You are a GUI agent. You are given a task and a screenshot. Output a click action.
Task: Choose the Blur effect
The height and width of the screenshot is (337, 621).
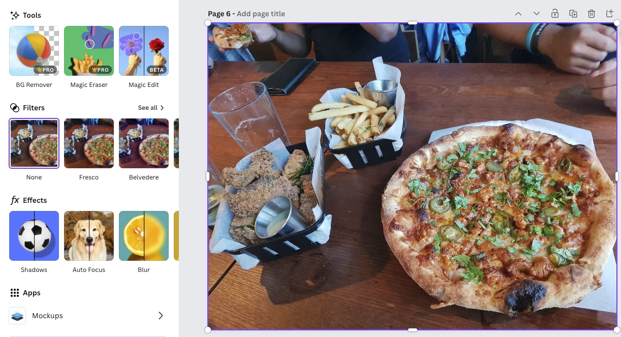click(144, 236)
